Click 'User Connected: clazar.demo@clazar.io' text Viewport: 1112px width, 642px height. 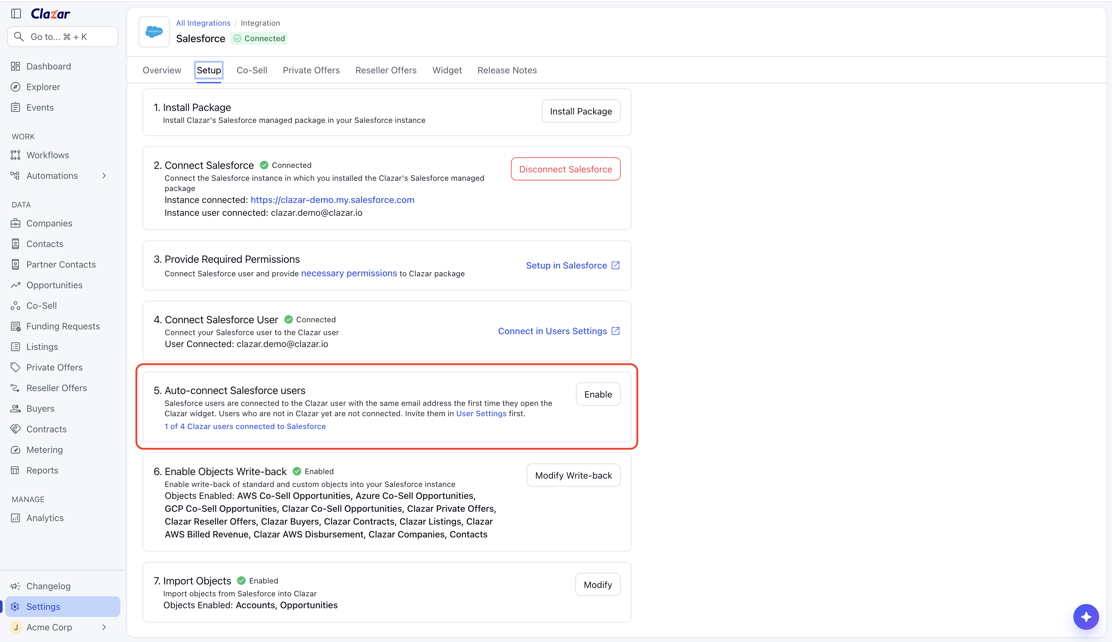(246, 344)
